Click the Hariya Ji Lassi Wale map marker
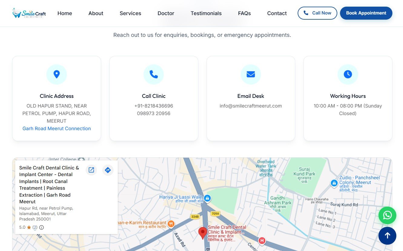This screenshot has width=403, height=251. coord(207,198)
